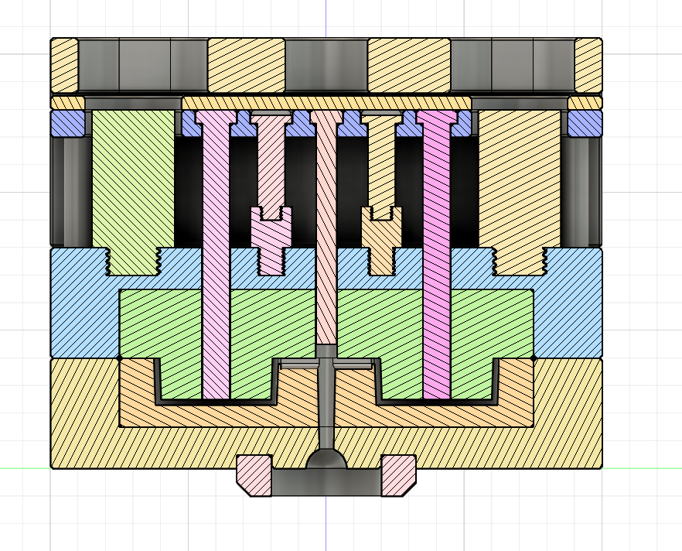Select the tan threaded standoff with hatching
The width and height of the screenshot is (682, 551).
point(520,191)
